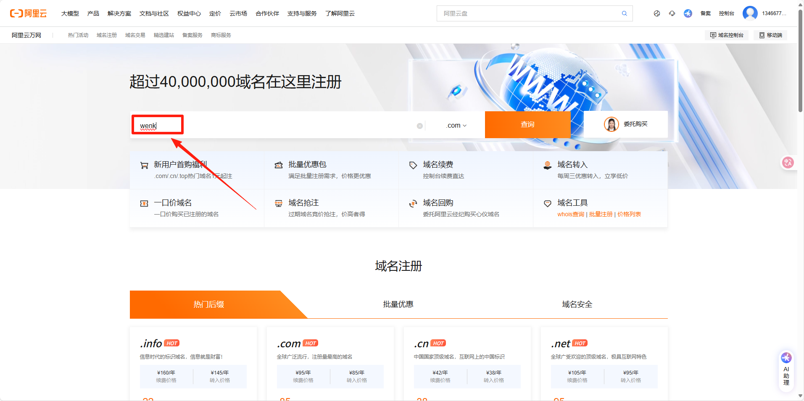Image resolution: width=804 pixels, height=401 pixels.
Task: Click the whois查询 link
Action: click(x=571, y=214)
